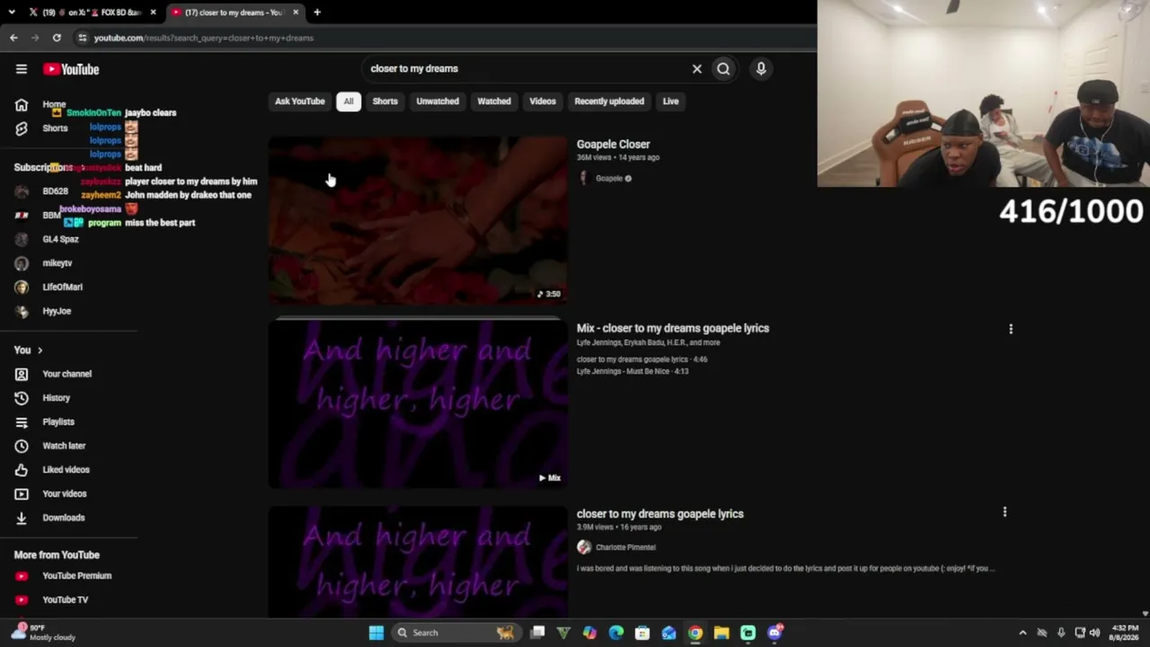Close the YouTube browser tab
This screenshot has height=647, width=1150.
point(296,13)
